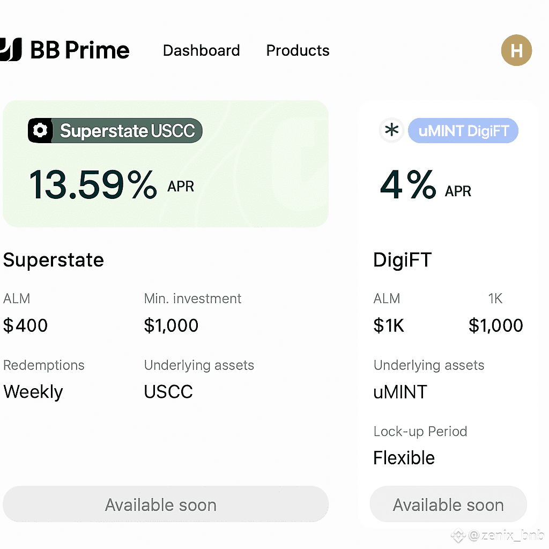This screenshot has height=549, width=549.
Task: Click the USCC underlying asset value
Action: 168,392
